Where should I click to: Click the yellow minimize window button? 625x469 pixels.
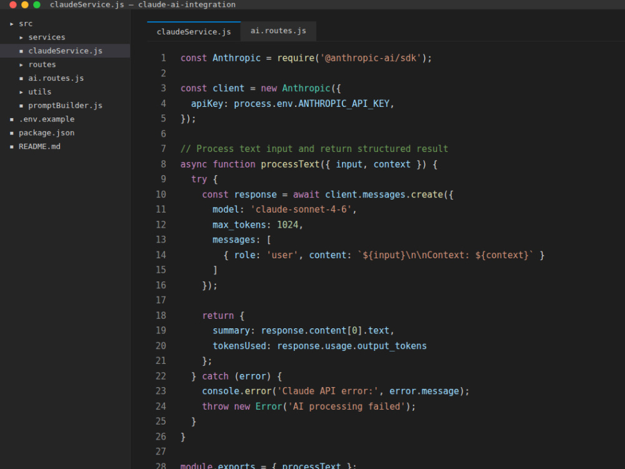pyautogui.click(x=25, y=5)
